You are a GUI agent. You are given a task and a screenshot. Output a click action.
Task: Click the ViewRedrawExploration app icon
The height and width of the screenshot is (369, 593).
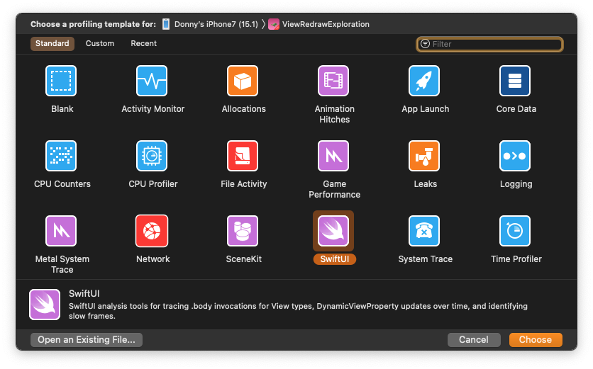[274, 24]
